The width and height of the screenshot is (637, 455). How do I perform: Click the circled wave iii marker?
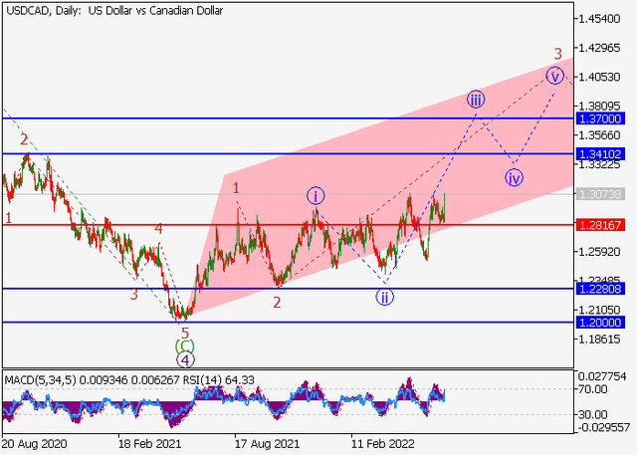tap(476, 99)
